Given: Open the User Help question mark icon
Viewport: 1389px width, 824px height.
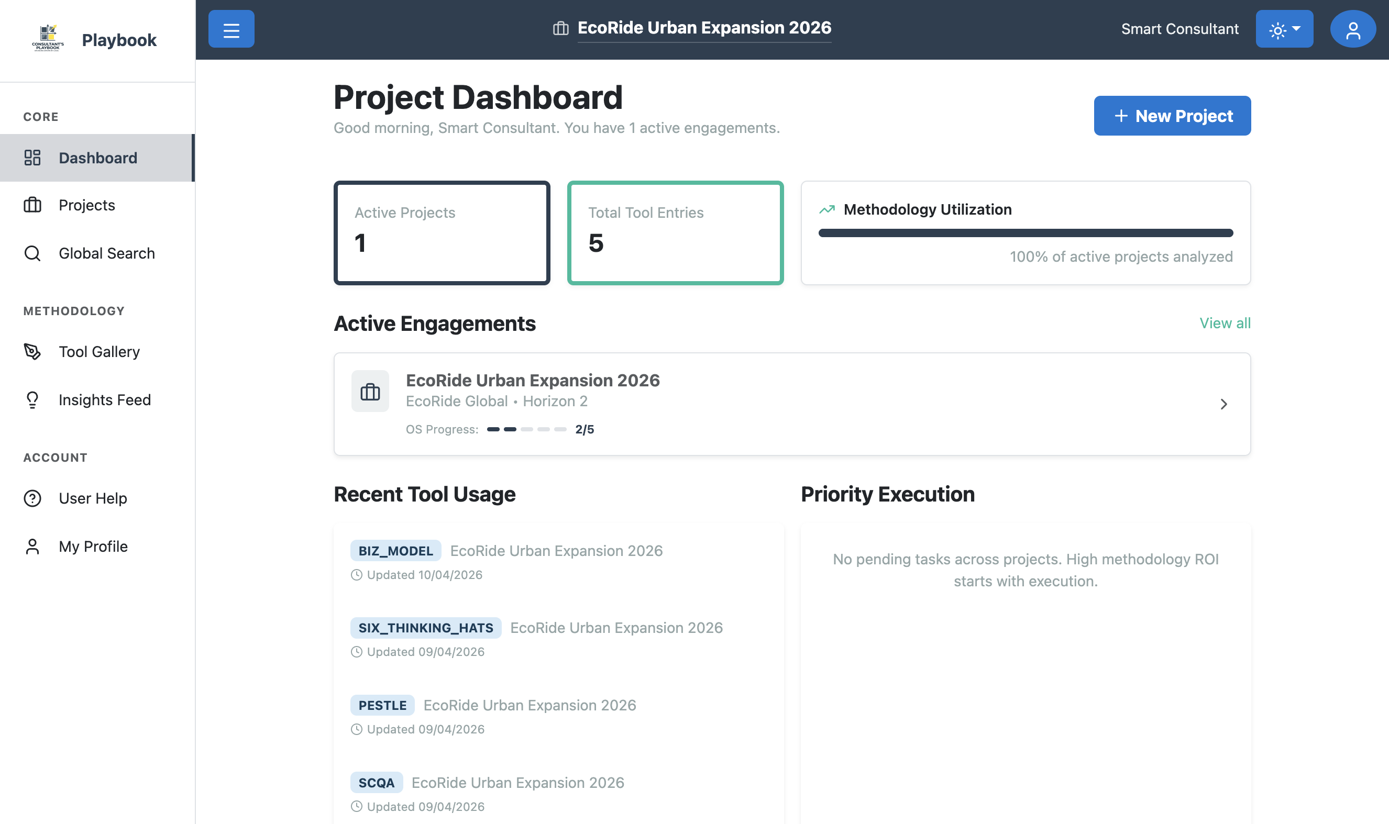Looking at the screenshot, I should pos(33,498).
